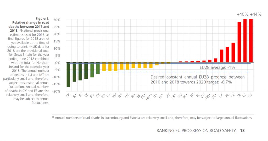Viewport: 268px width, 141px height.
Task: Select the CZ red bar
Action: point(233,53)
